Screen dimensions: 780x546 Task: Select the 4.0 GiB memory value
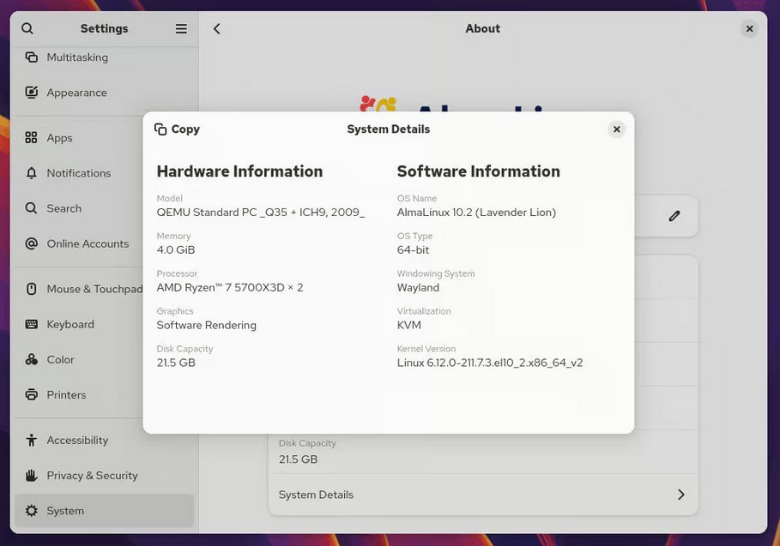176,250
